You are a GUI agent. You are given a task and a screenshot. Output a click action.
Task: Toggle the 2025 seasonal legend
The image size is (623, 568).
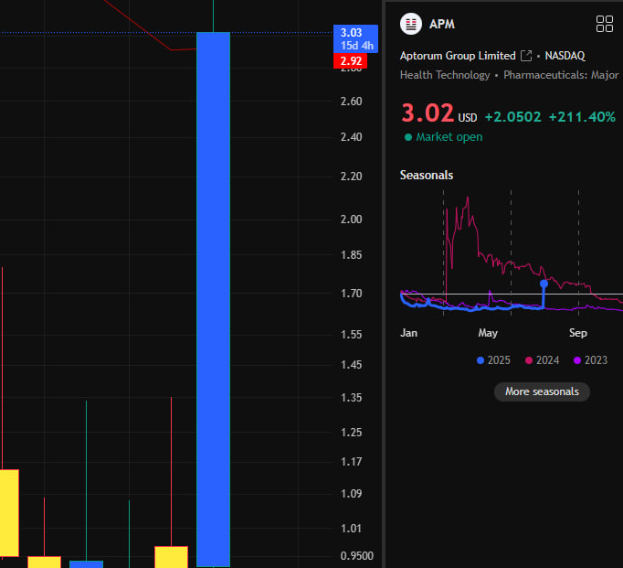pyautogui.click(x=493, y=360)
